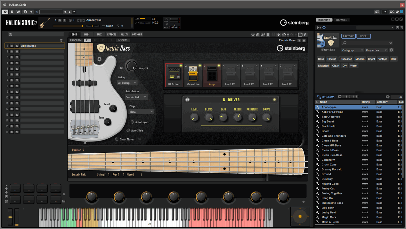The image size is (406, 229).
Task: Click the delete trash icon in MediaBay
Action: click(x=402, y=28)
